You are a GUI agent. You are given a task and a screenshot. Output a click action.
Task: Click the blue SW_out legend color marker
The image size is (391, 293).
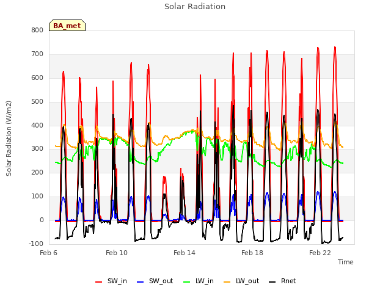141,282
